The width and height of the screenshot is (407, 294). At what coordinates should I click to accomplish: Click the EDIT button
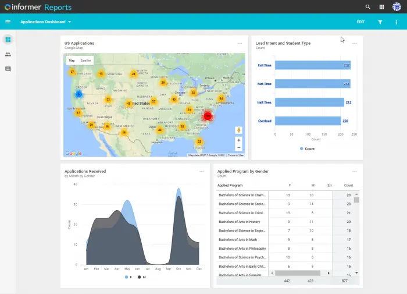[x=360, y=22]
